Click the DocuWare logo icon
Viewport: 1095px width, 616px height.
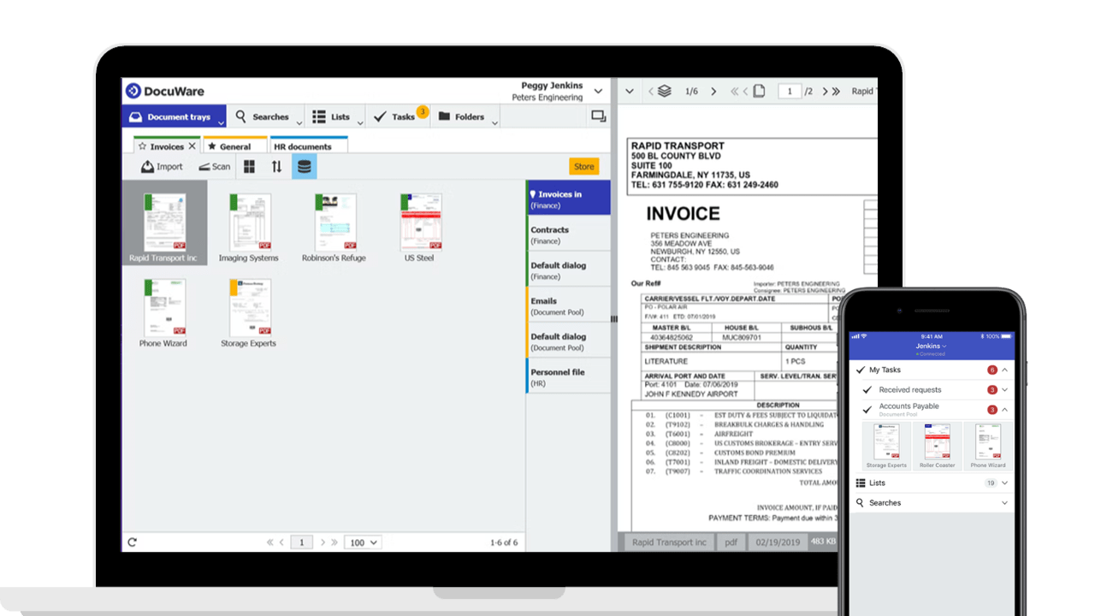(133, 91)
